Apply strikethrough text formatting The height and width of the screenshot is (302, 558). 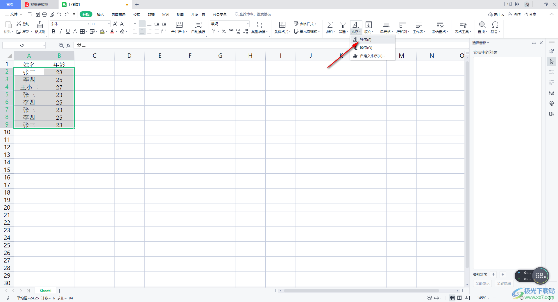75,31
